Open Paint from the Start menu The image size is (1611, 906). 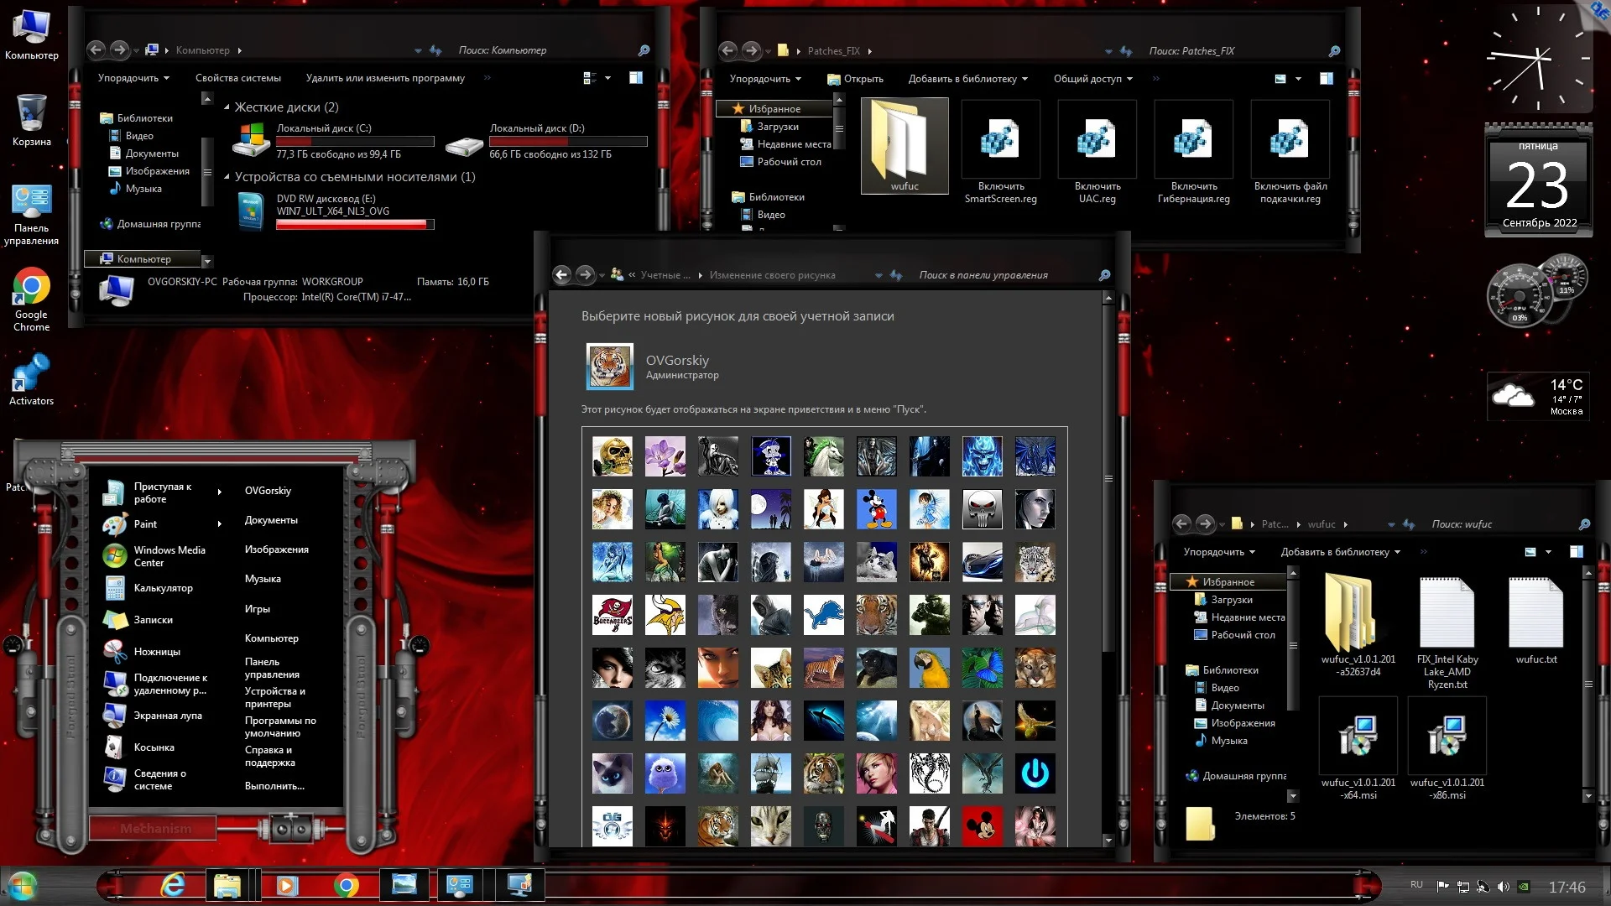tap(145, 524)
